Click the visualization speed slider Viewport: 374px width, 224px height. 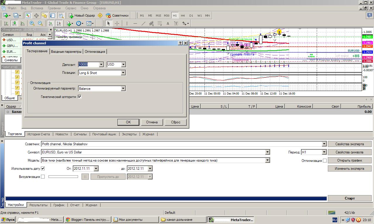pyautogui.click(x=63, y=176)
